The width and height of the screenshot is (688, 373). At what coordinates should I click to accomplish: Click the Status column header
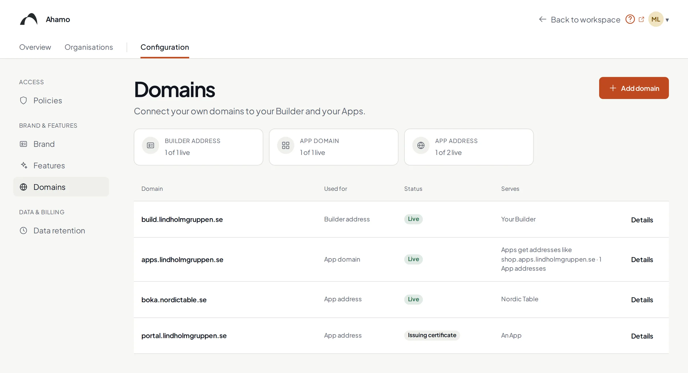coord(413,189)
